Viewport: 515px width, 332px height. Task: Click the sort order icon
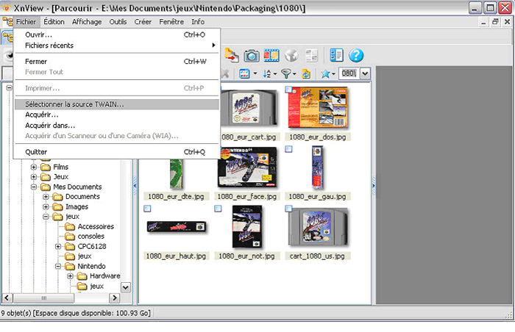[267, 73]
